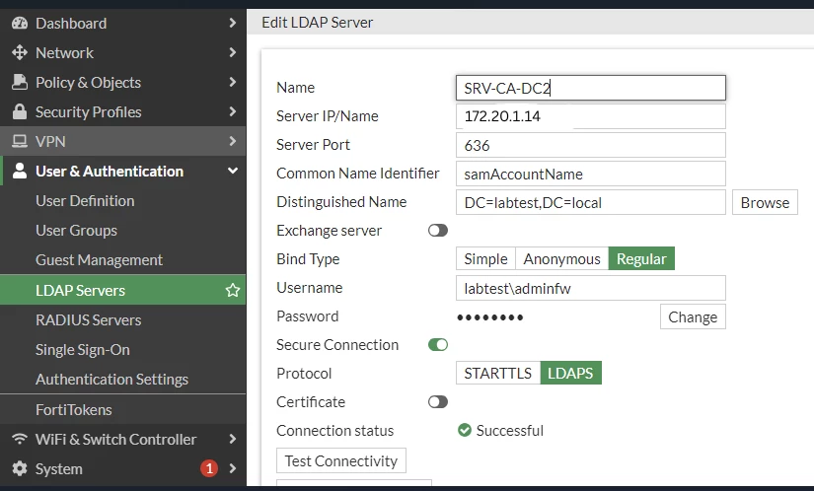Expand the Network menu chevron
The image size is (814, 491).
[x=232, y=52]
